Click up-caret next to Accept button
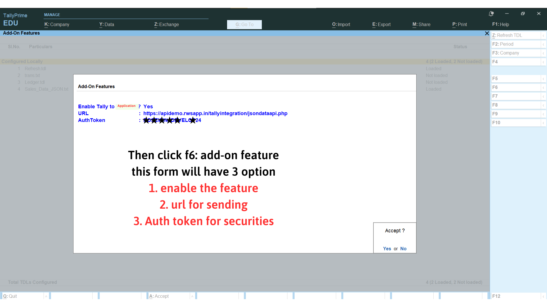 pos(192,296)
